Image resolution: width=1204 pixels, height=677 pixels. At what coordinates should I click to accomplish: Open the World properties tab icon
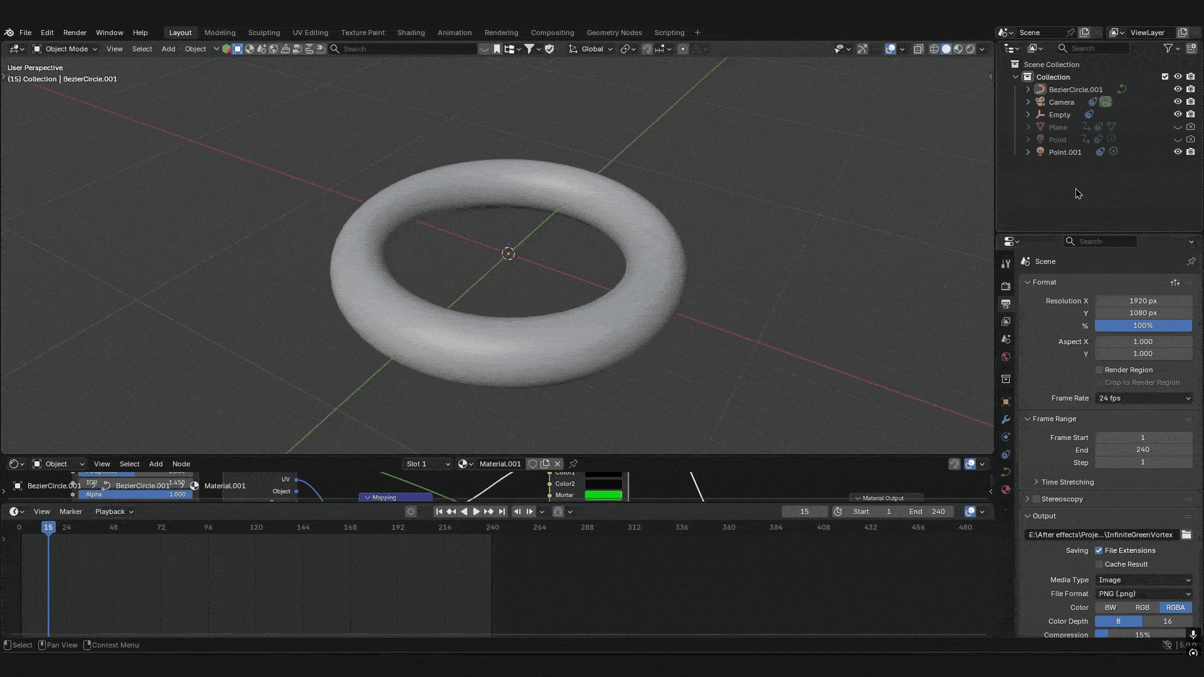(x=1006, y=357)
